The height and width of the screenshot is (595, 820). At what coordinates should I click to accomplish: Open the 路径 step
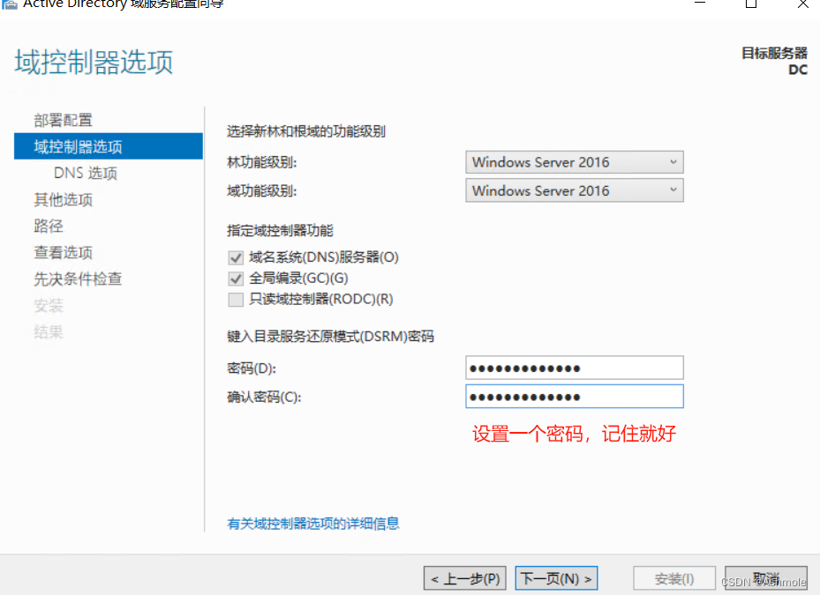(x=49, y=226)
